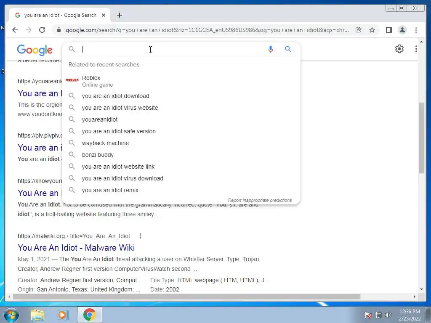This screenshot has width=431, height=323.
Task: Open 'You Are An Idiot - Malware Wiki' result
Action: [76, 248]
